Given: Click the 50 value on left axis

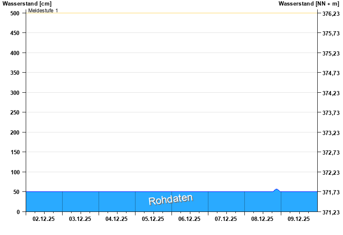Looking at the screenshot, I should pos(17,192).
